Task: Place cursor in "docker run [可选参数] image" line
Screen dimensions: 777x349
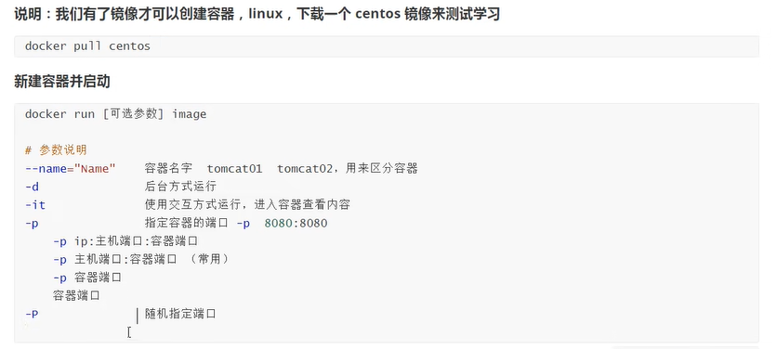Action: [115, 114]
